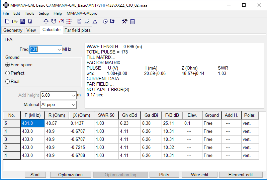Save the file using floppy disk icon
This screenshot has width=267, height=180.
22,21
